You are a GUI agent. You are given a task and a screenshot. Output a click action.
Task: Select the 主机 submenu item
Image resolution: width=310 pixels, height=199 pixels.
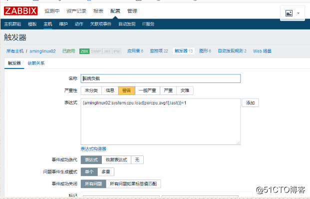(x=48, y=24)
